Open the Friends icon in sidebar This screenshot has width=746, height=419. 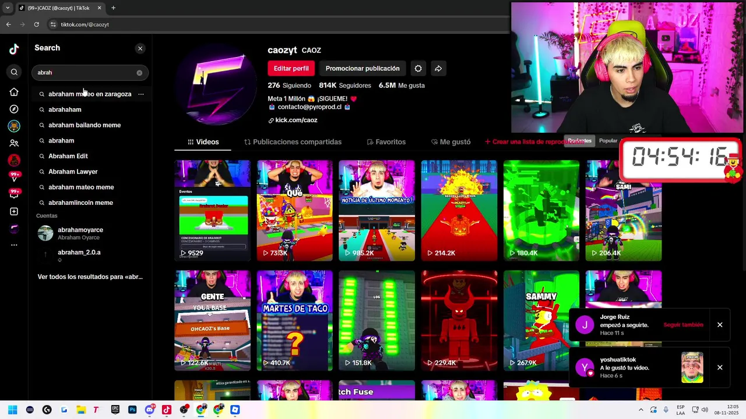pyautogui.click(x=14, y=143)
